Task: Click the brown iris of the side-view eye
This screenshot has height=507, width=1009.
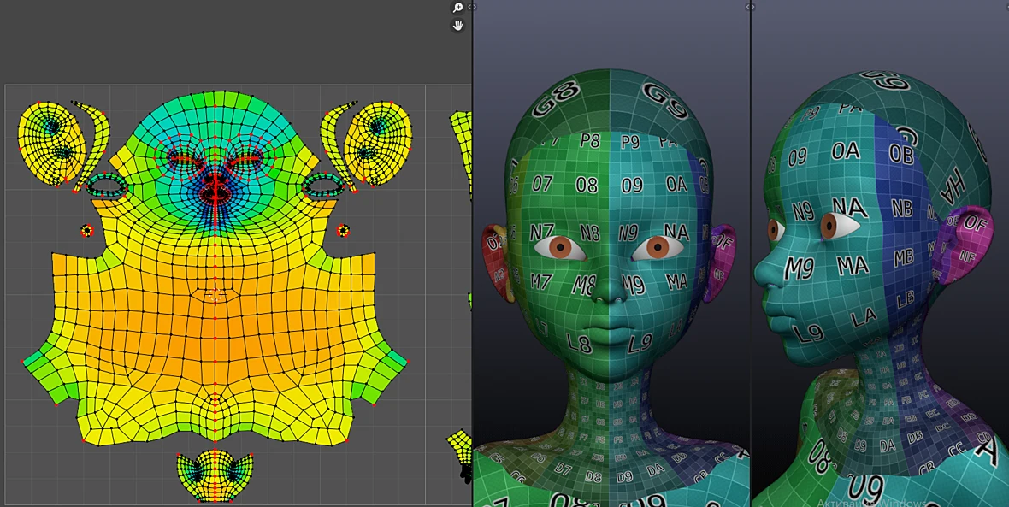Action: 829,225
